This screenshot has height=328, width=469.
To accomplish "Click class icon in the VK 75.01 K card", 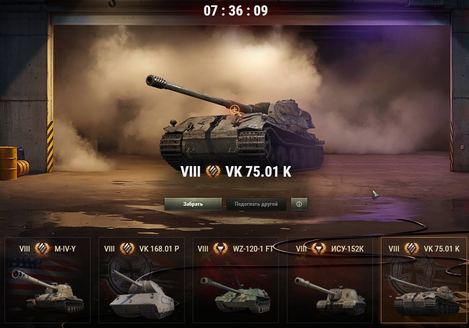I will 412,248.
